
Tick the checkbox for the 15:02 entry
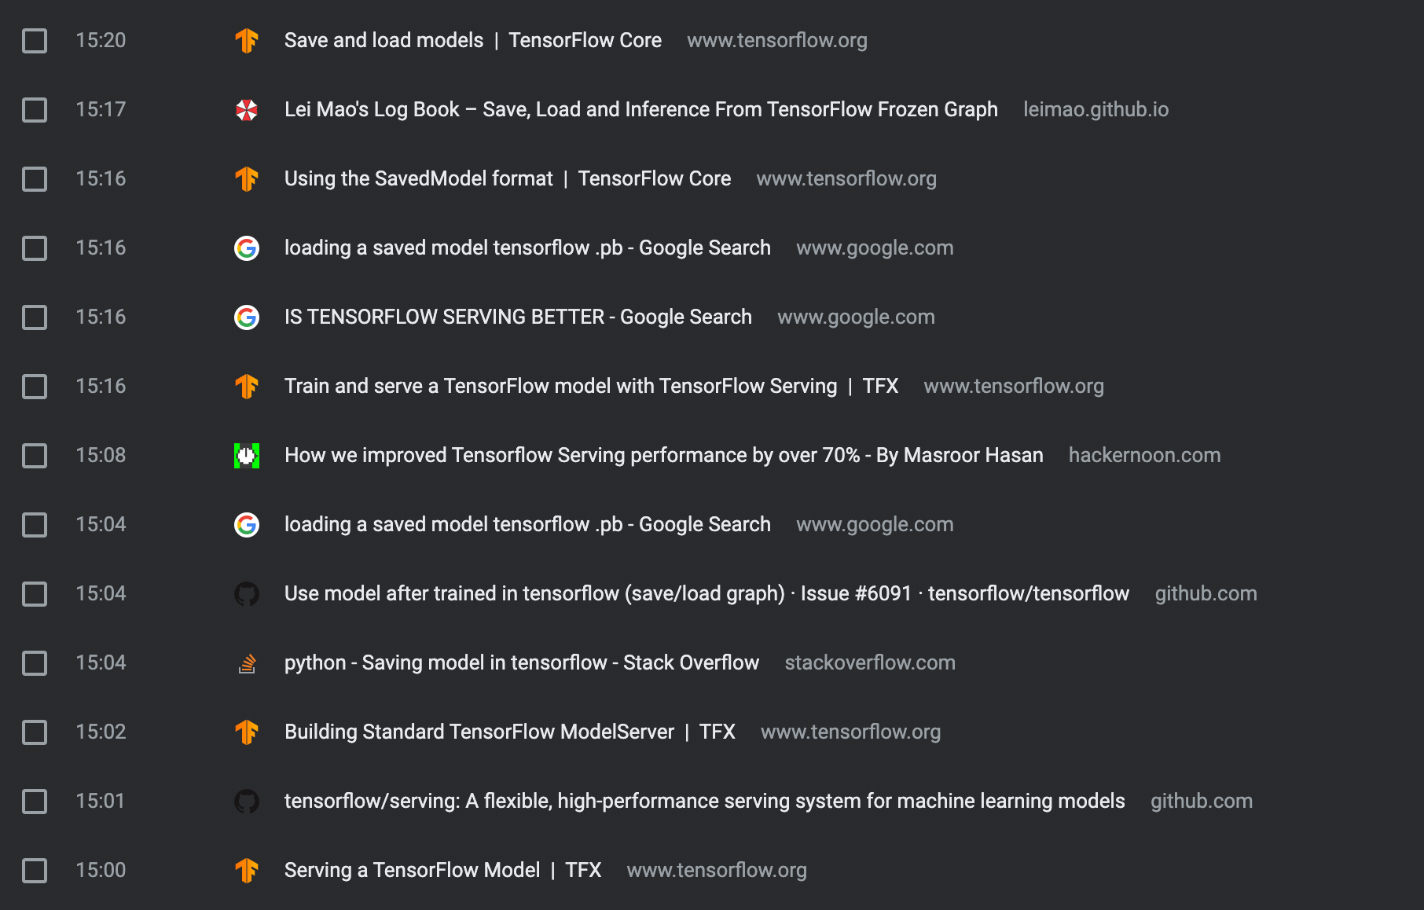tap(35, 732)
